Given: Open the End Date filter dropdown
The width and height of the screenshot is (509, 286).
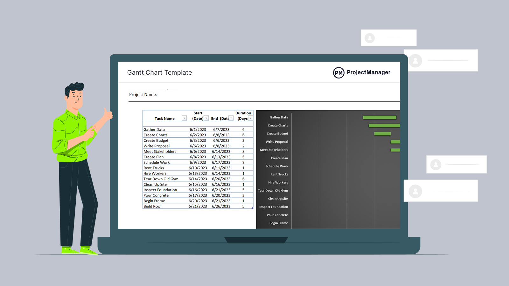Looking at the screenshot, I should [x=231, y=118].
